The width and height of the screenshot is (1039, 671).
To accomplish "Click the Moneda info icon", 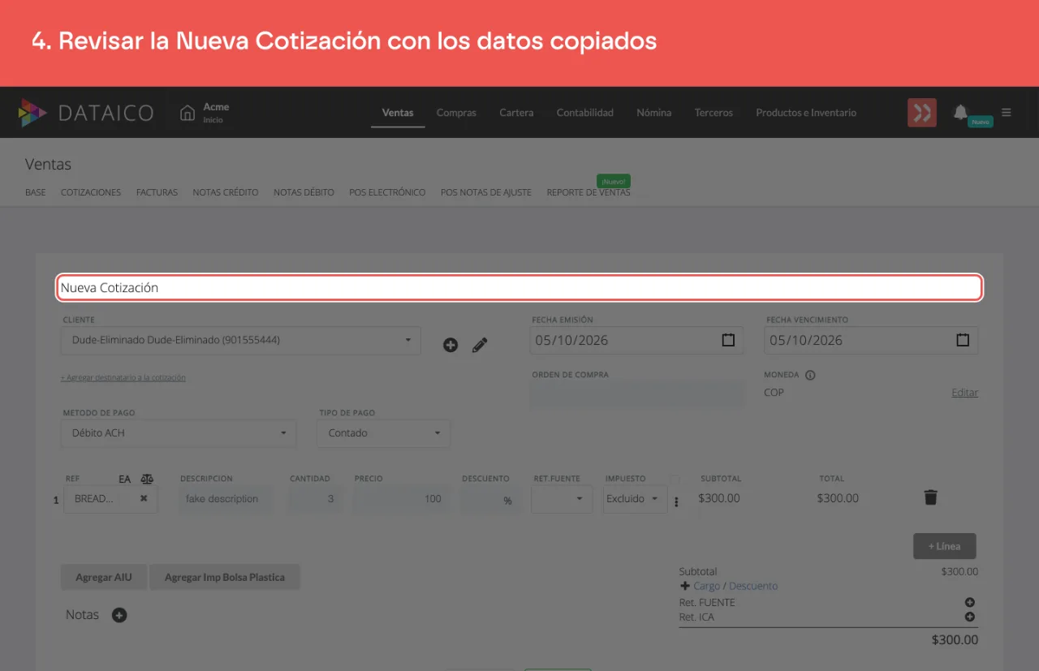I will (x=810, y=376).
